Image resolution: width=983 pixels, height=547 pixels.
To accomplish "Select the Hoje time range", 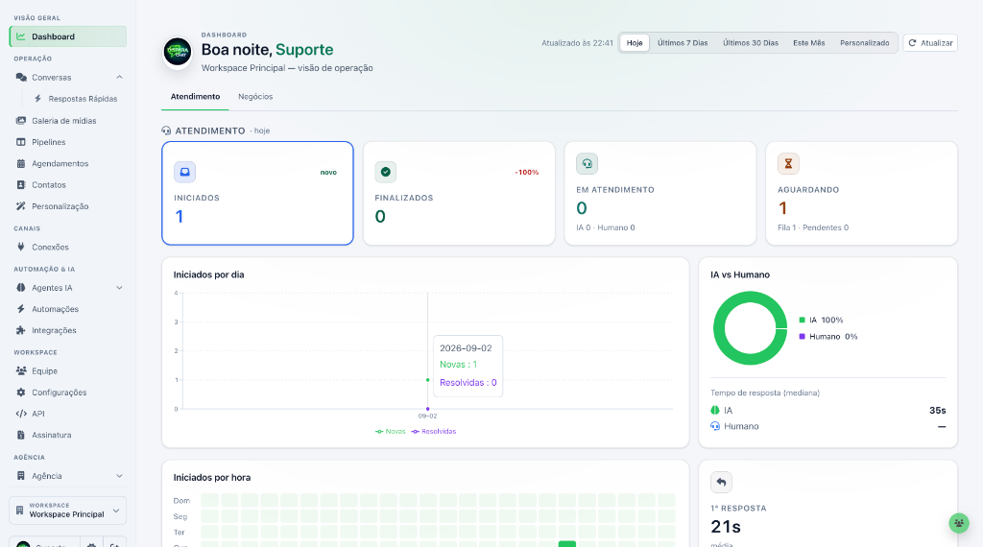I will click(x=635, y=42).
